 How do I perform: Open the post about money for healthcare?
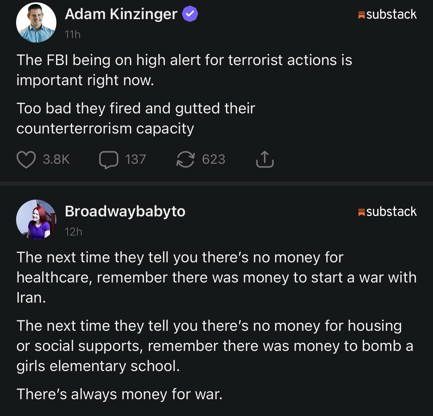216,277
